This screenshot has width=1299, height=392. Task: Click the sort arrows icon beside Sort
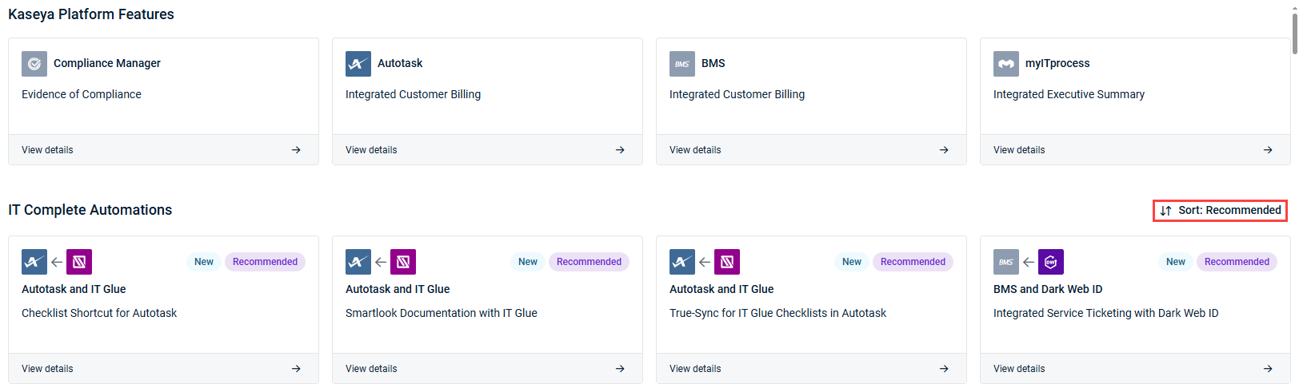pyautogui.click(x=1166, y=211)
